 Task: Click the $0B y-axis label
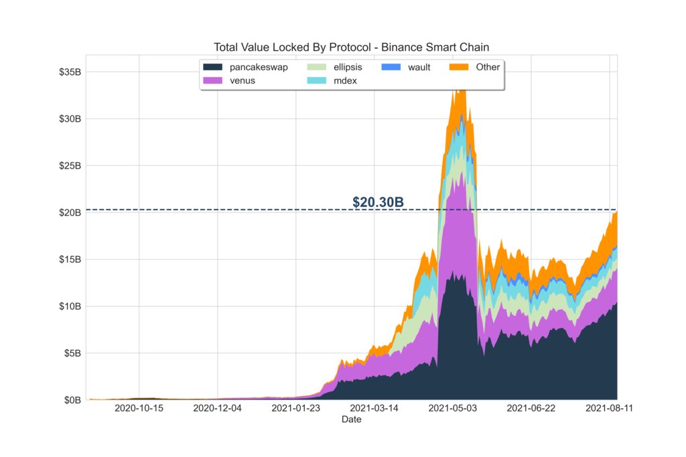pos(72,400)
